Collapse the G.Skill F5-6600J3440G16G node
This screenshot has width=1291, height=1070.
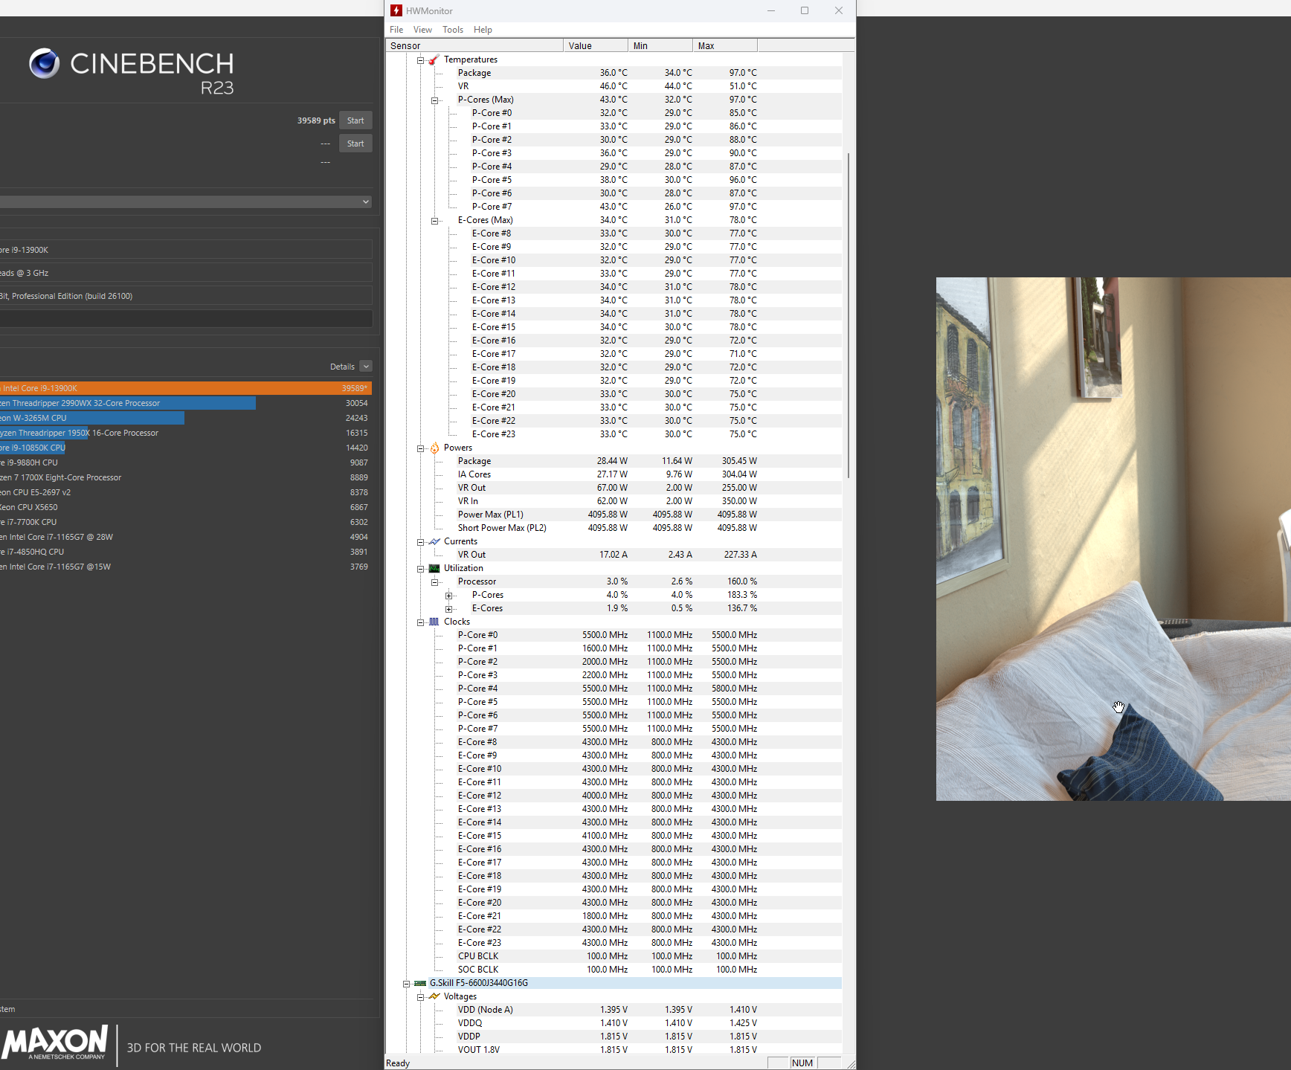click(x=406, y=984)
